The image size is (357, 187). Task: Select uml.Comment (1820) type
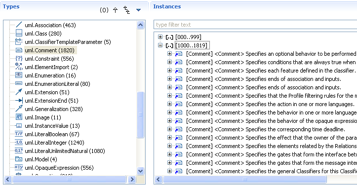pyautogui.click(x=50, y=50)
